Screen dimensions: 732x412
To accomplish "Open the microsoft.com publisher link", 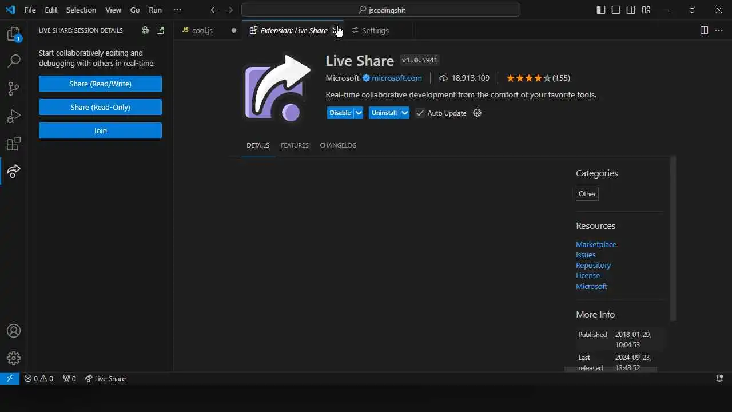I will pyautogui.click(x=397, y=78).
